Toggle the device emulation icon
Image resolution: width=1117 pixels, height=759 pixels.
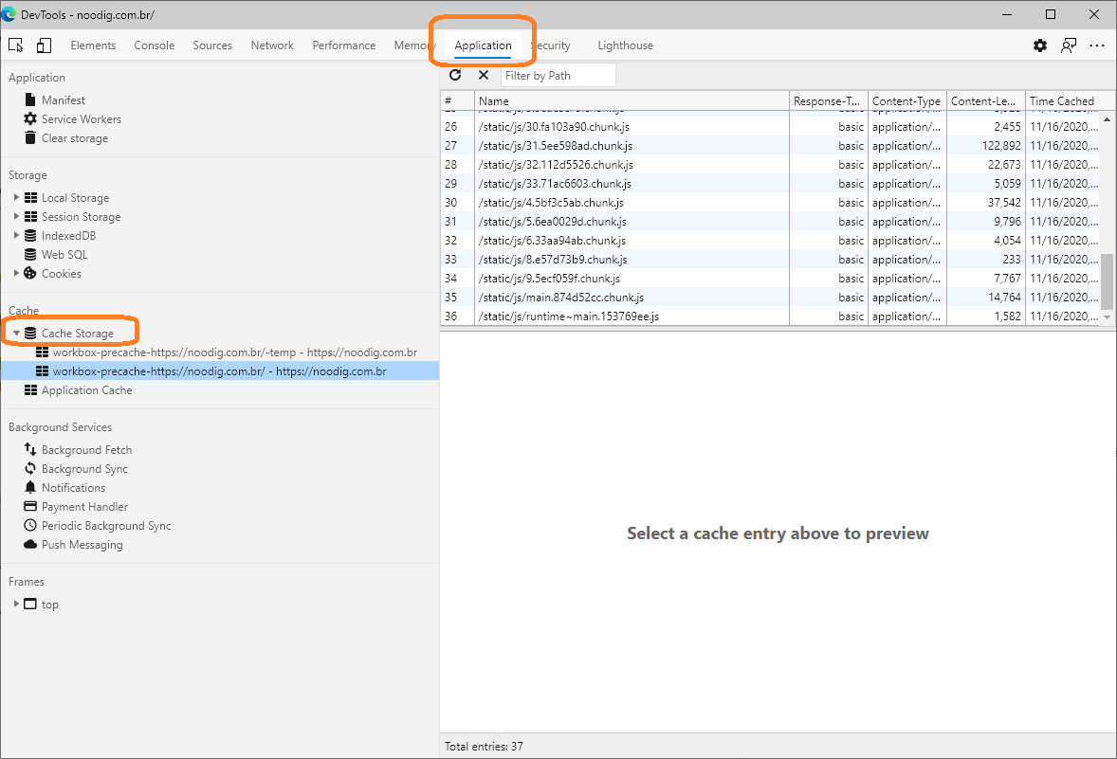44,45
